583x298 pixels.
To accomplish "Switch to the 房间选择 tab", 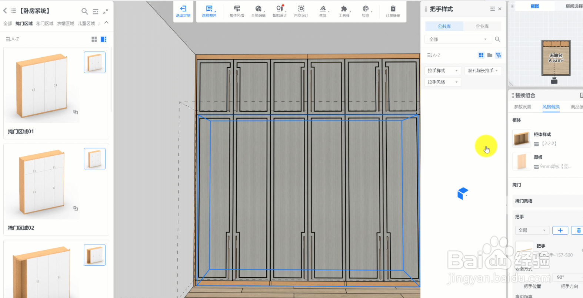I will click(574, 6).
